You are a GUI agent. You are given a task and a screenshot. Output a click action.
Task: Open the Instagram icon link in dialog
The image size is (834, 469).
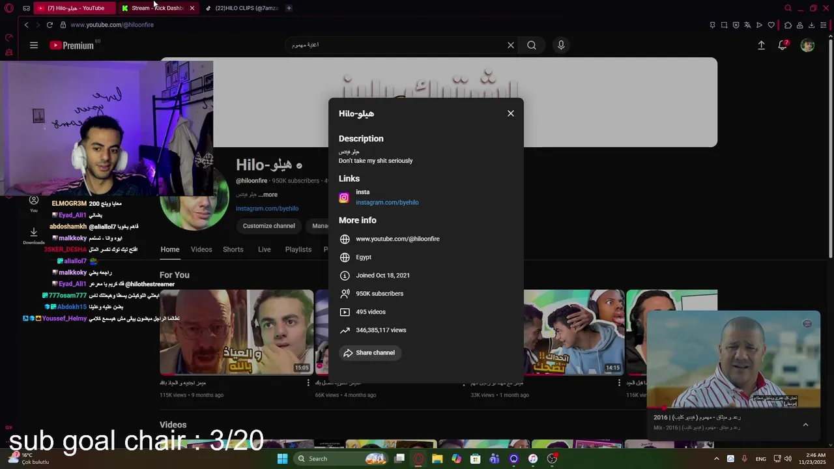(x=344, y=197)
